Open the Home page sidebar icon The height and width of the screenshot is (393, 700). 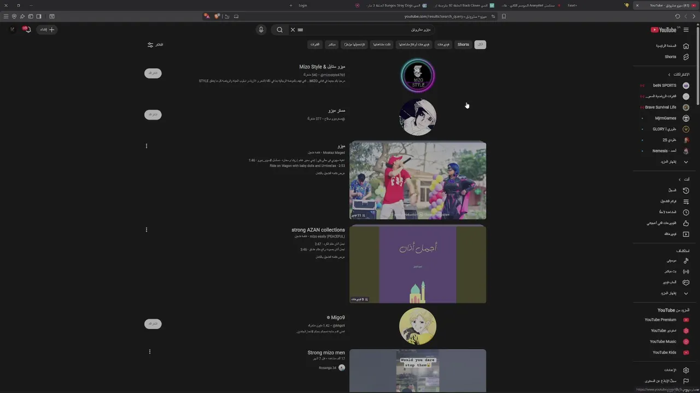point(686,46)
